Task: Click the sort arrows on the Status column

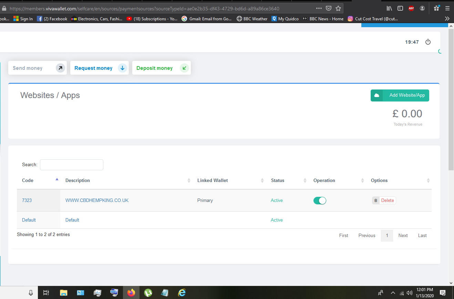Action: pos(305,180)
